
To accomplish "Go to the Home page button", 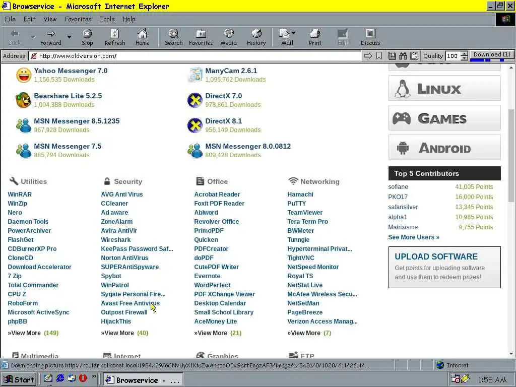I will pos(142,37).
